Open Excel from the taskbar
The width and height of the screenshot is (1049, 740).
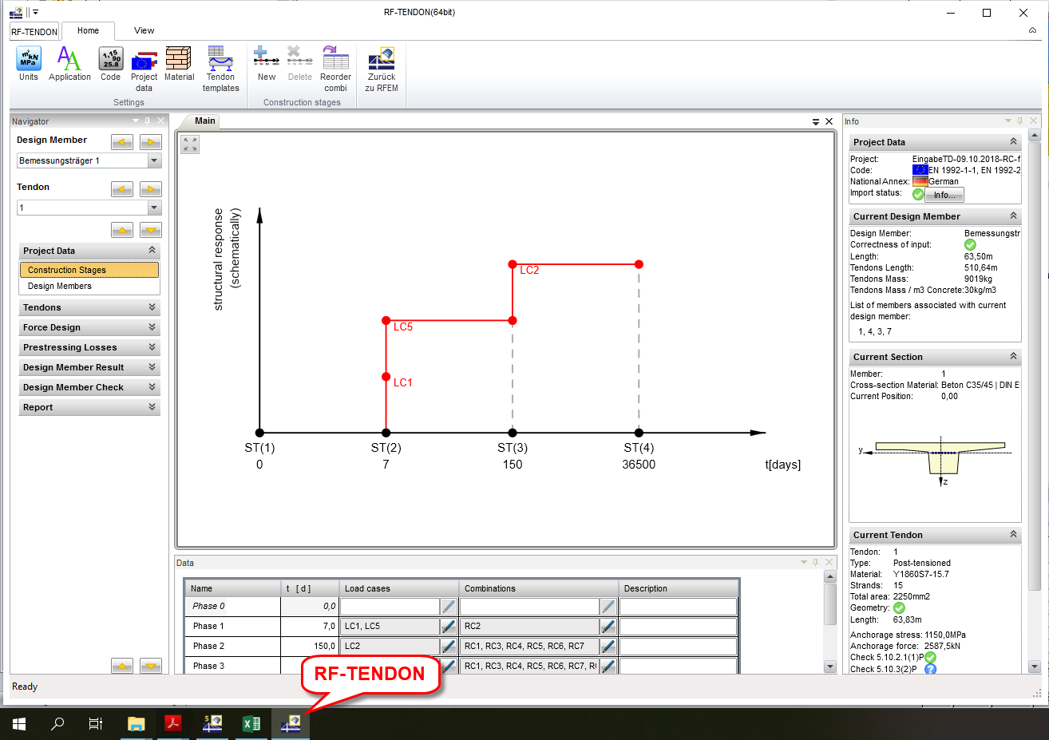click(x=251, y=724)
